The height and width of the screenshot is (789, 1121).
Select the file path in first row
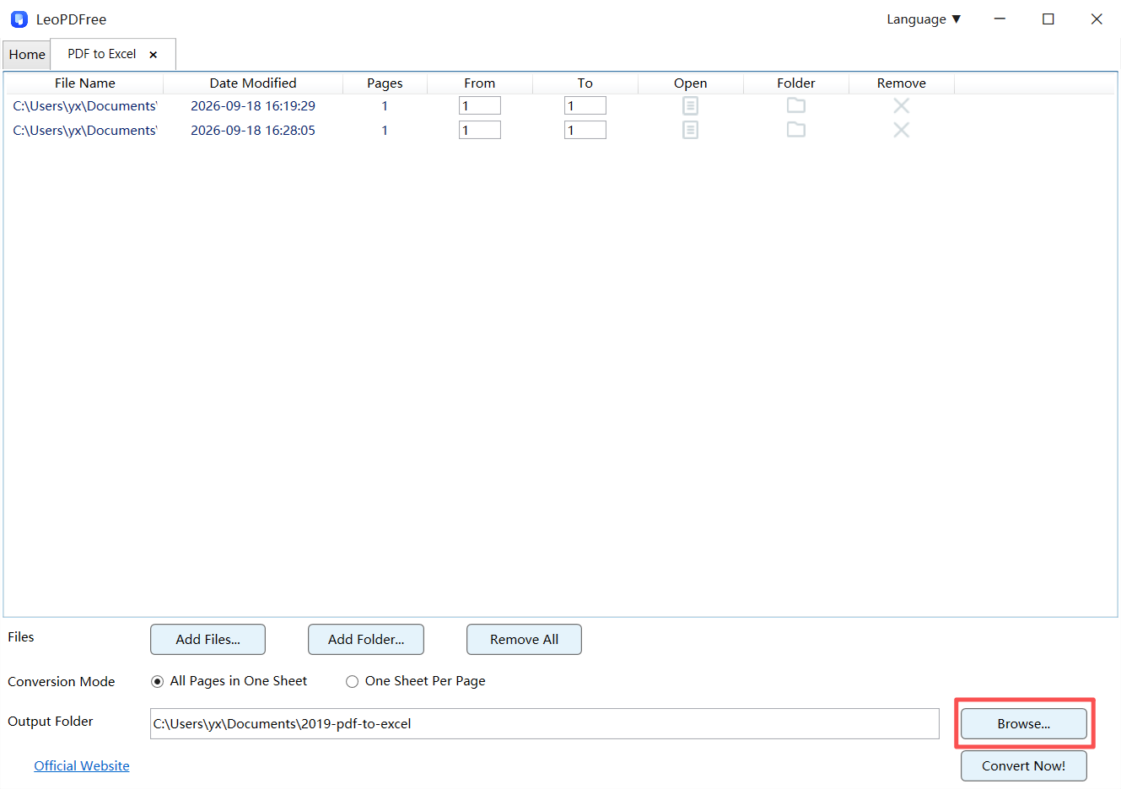point(85,105)
